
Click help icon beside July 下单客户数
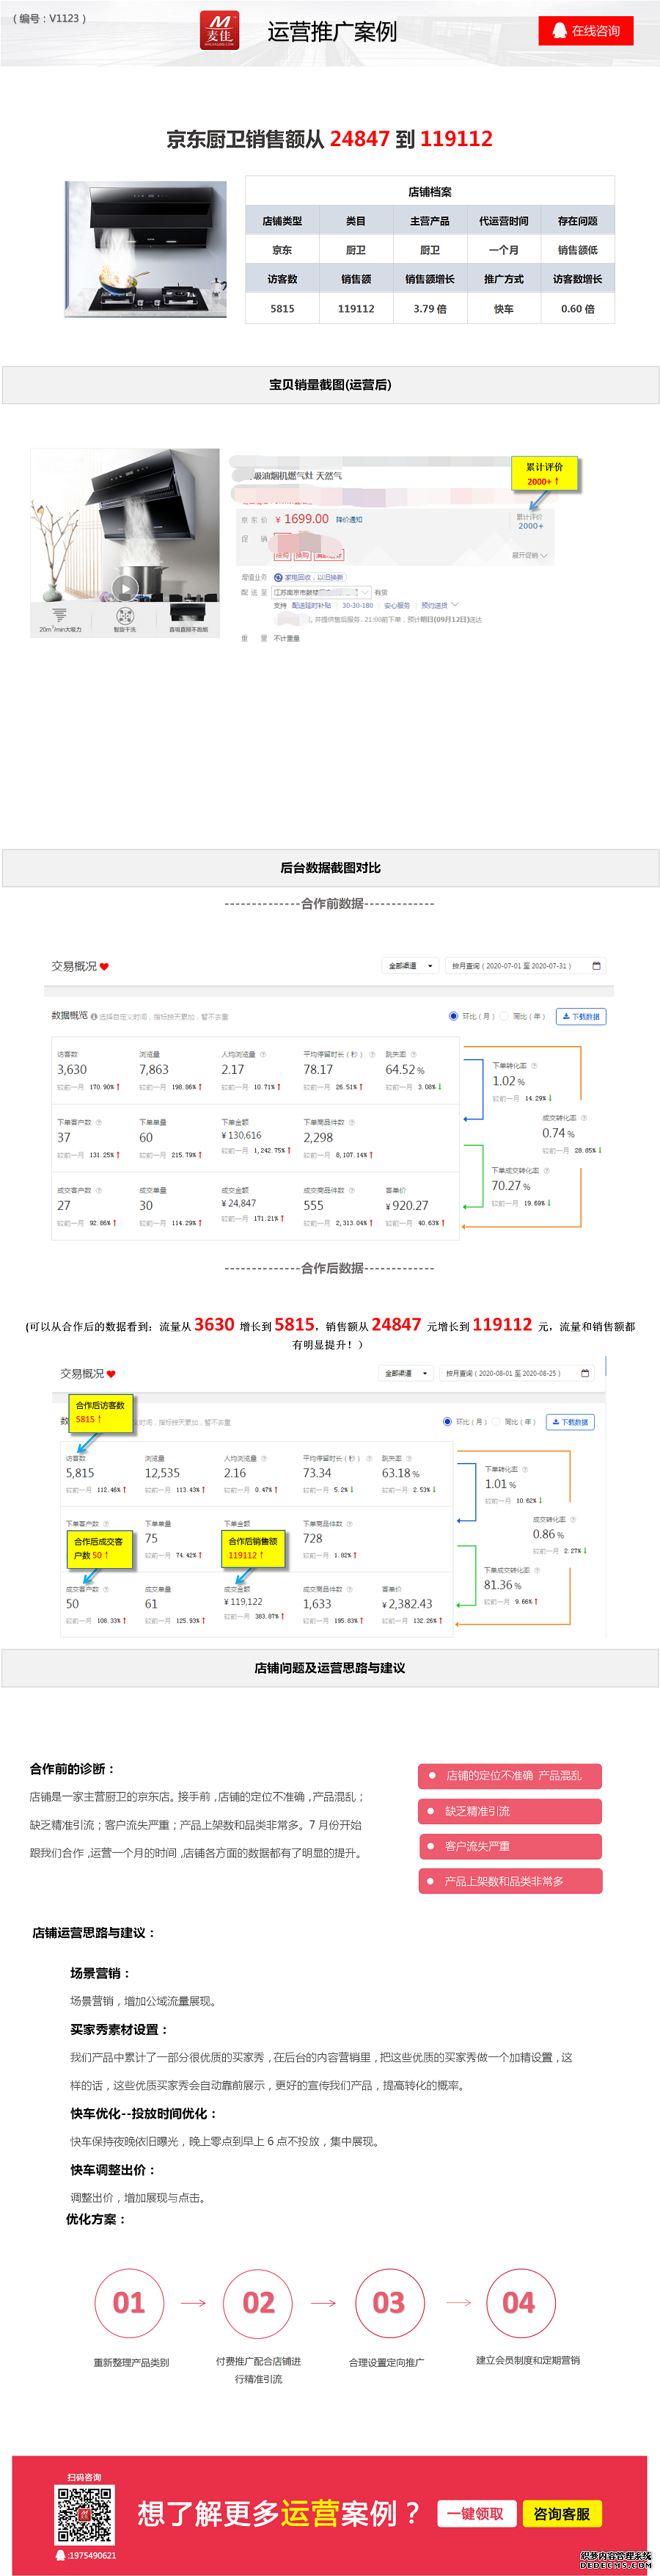(x=99, y=1122)
